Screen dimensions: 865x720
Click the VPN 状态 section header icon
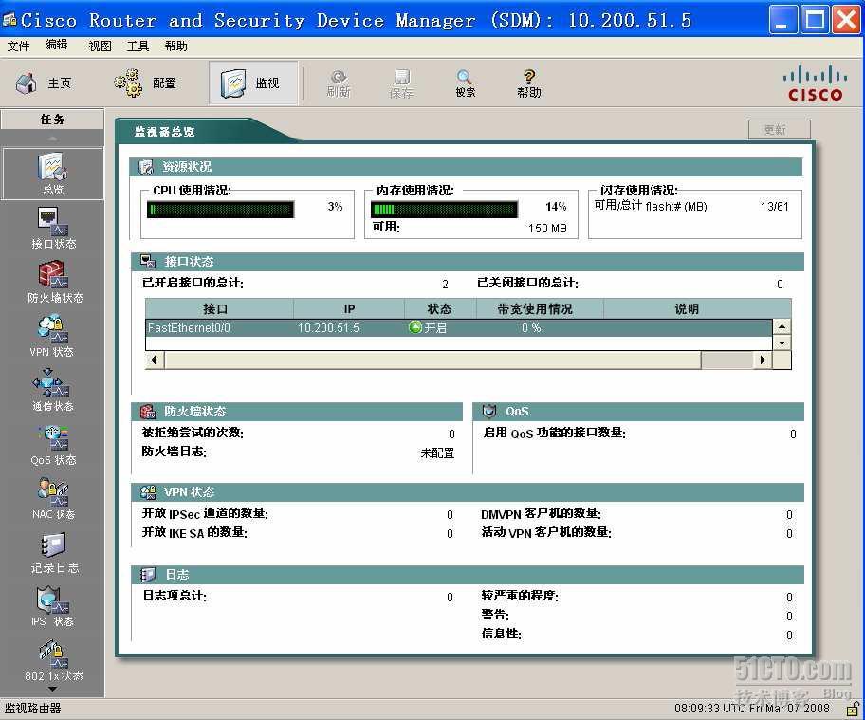coord(148,491)
